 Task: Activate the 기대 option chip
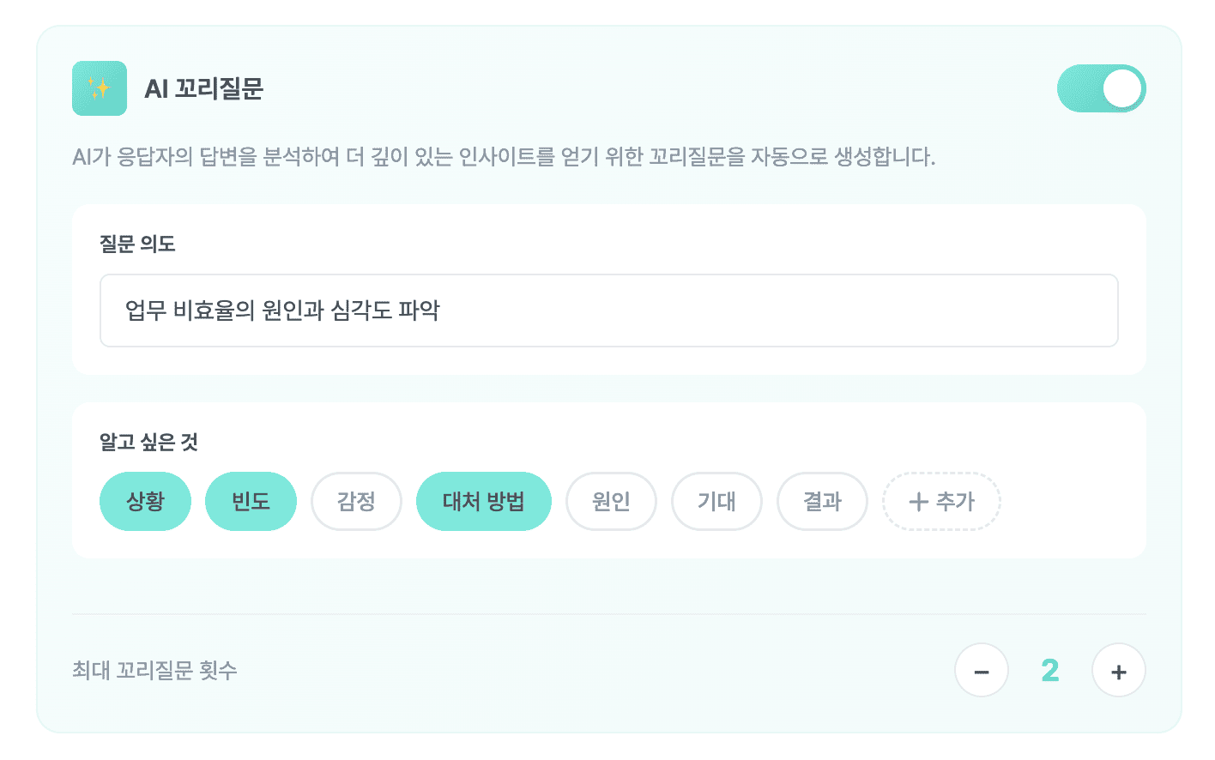pyautogui.click(x=716, y=502)
